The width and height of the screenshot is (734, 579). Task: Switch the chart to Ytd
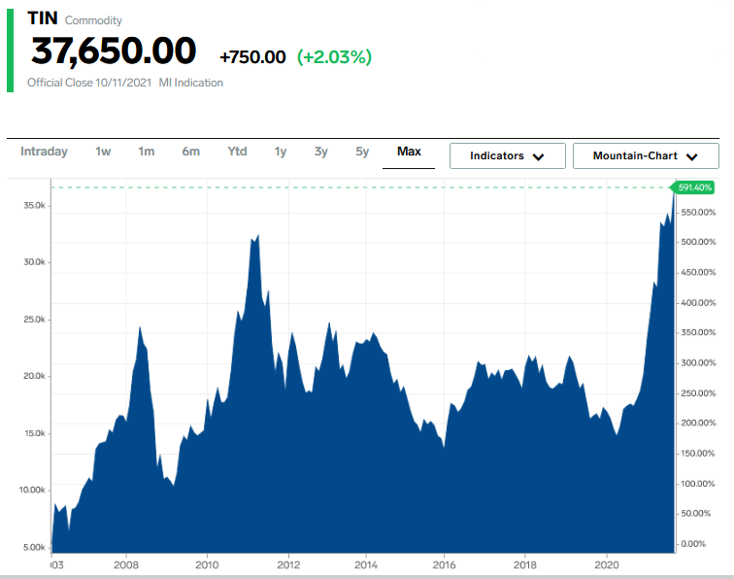237,152
